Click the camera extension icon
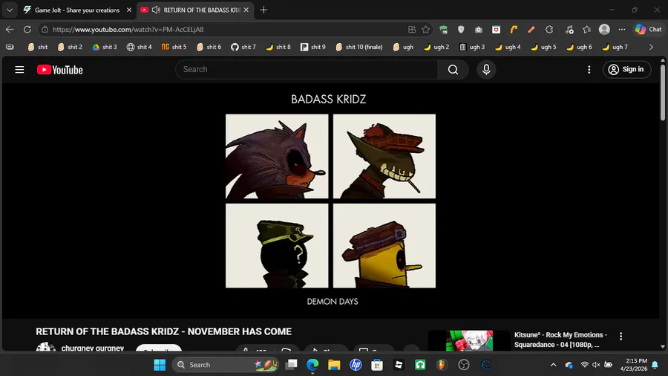The image size is (668, 376). point(479,30)
